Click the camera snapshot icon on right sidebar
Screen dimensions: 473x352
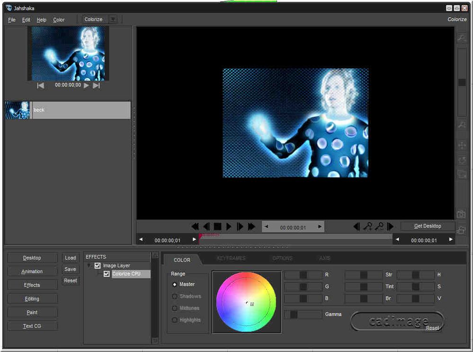point(461,214)
